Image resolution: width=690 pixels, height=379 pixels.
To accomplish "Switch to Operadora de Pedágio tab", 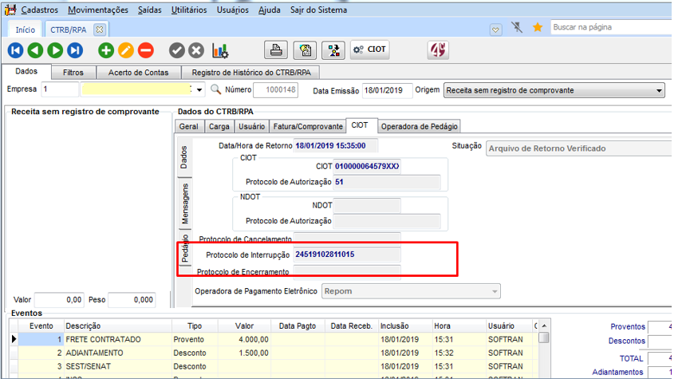I will point(419,126).
